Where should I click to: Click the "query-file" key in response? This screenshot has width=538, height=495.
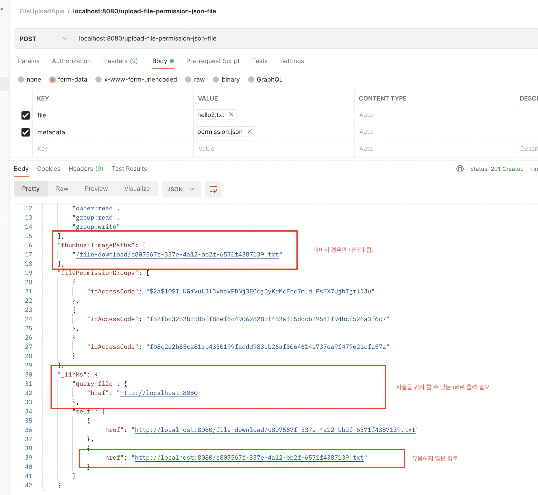coord(94,384)
